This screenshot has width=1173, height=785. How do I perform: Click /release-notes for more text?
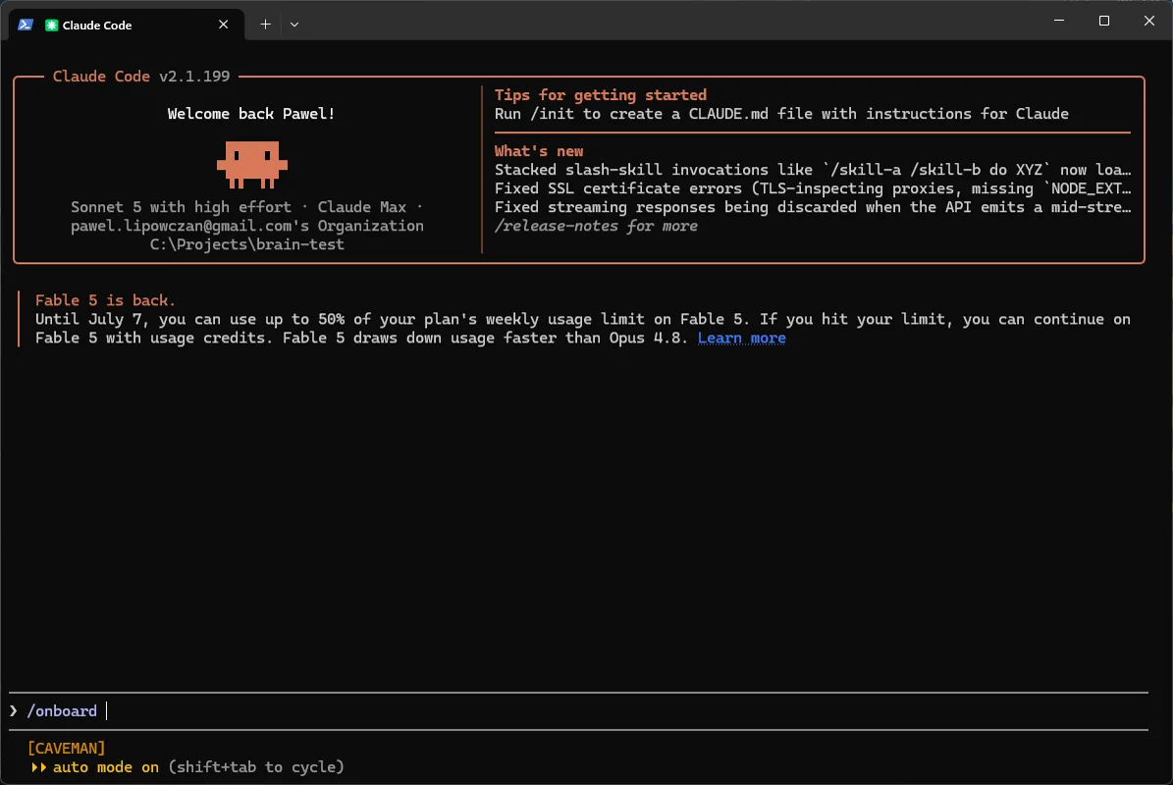(596, 226)
